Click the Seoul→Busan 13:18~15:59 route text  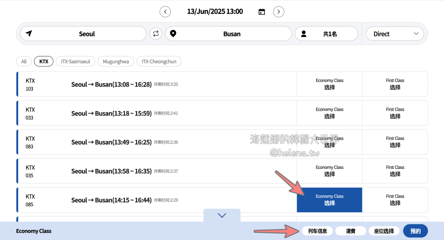click(111, 113)
